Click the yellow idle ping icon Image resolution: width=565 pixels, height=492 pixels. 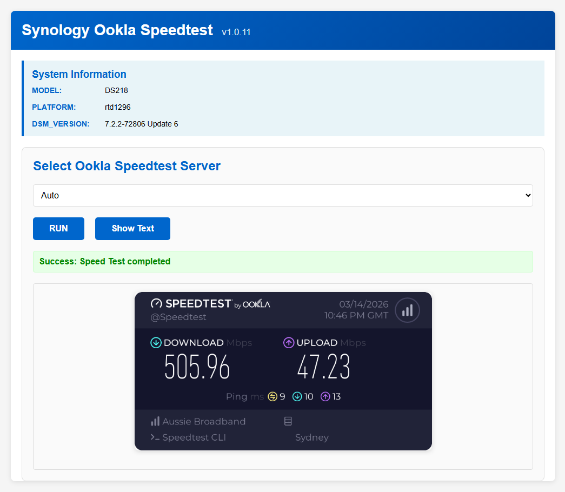point(272,397)
